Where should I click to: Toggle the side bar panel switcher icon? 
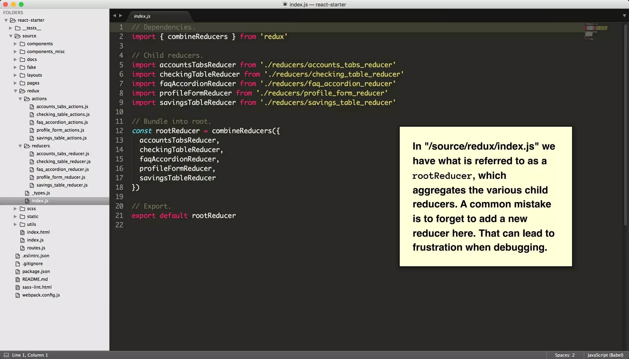(x=6, y=355)
